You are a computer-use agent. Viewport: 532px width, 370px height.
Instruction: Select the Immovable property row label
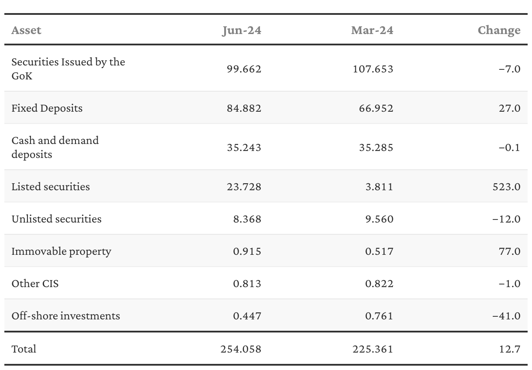[61, 251]
